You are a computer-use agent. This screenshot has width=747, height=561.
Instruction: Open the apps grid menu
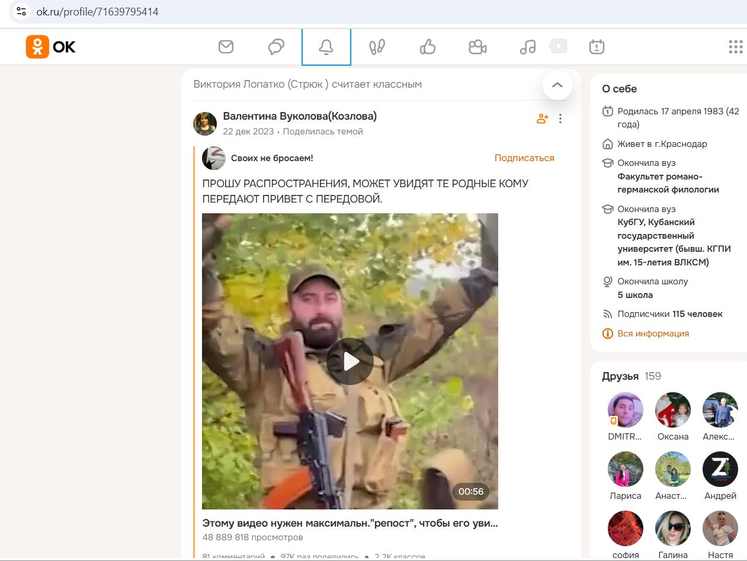(x=735, y=47)
